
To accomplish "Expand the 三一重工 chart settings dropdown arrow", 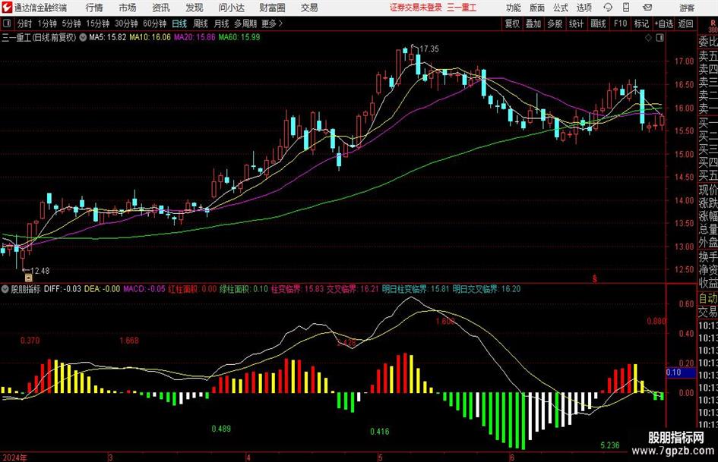I will tap(83, 37).
